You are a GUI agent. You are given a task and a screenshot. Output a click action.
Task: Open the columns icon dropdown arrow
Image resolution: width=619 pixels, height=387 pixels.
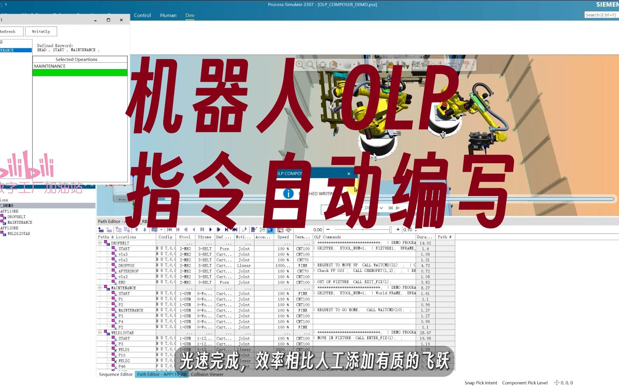pos(161,230)
